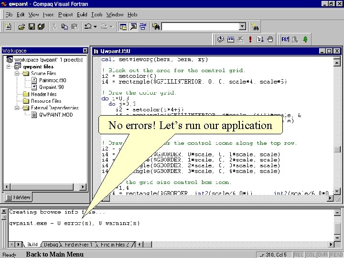Screen dimensions: 344x258
Task: Click the Cut scissors icon
Action: pyautogui.click(x=54, y=27)
